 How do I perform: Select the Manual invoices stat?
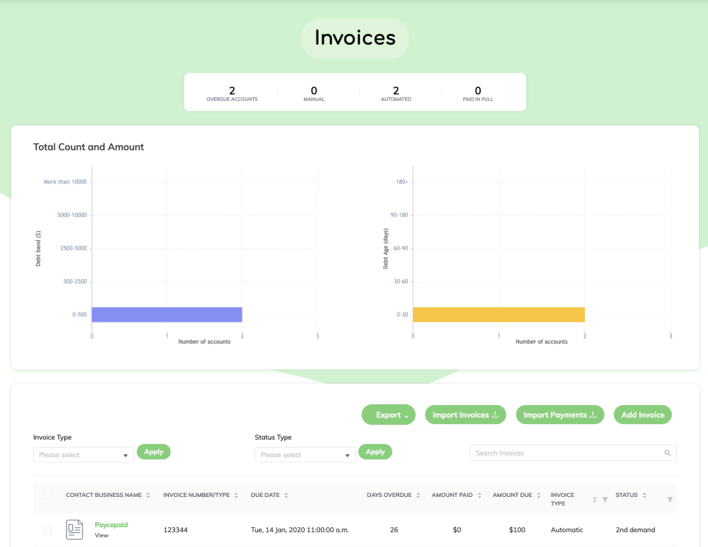(x=314, y=93)
